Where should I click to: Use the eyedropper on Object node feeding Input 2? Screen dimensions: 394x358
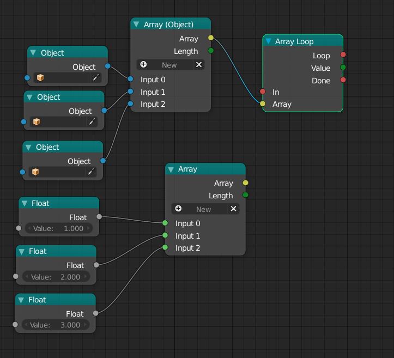tap(91, 172)
